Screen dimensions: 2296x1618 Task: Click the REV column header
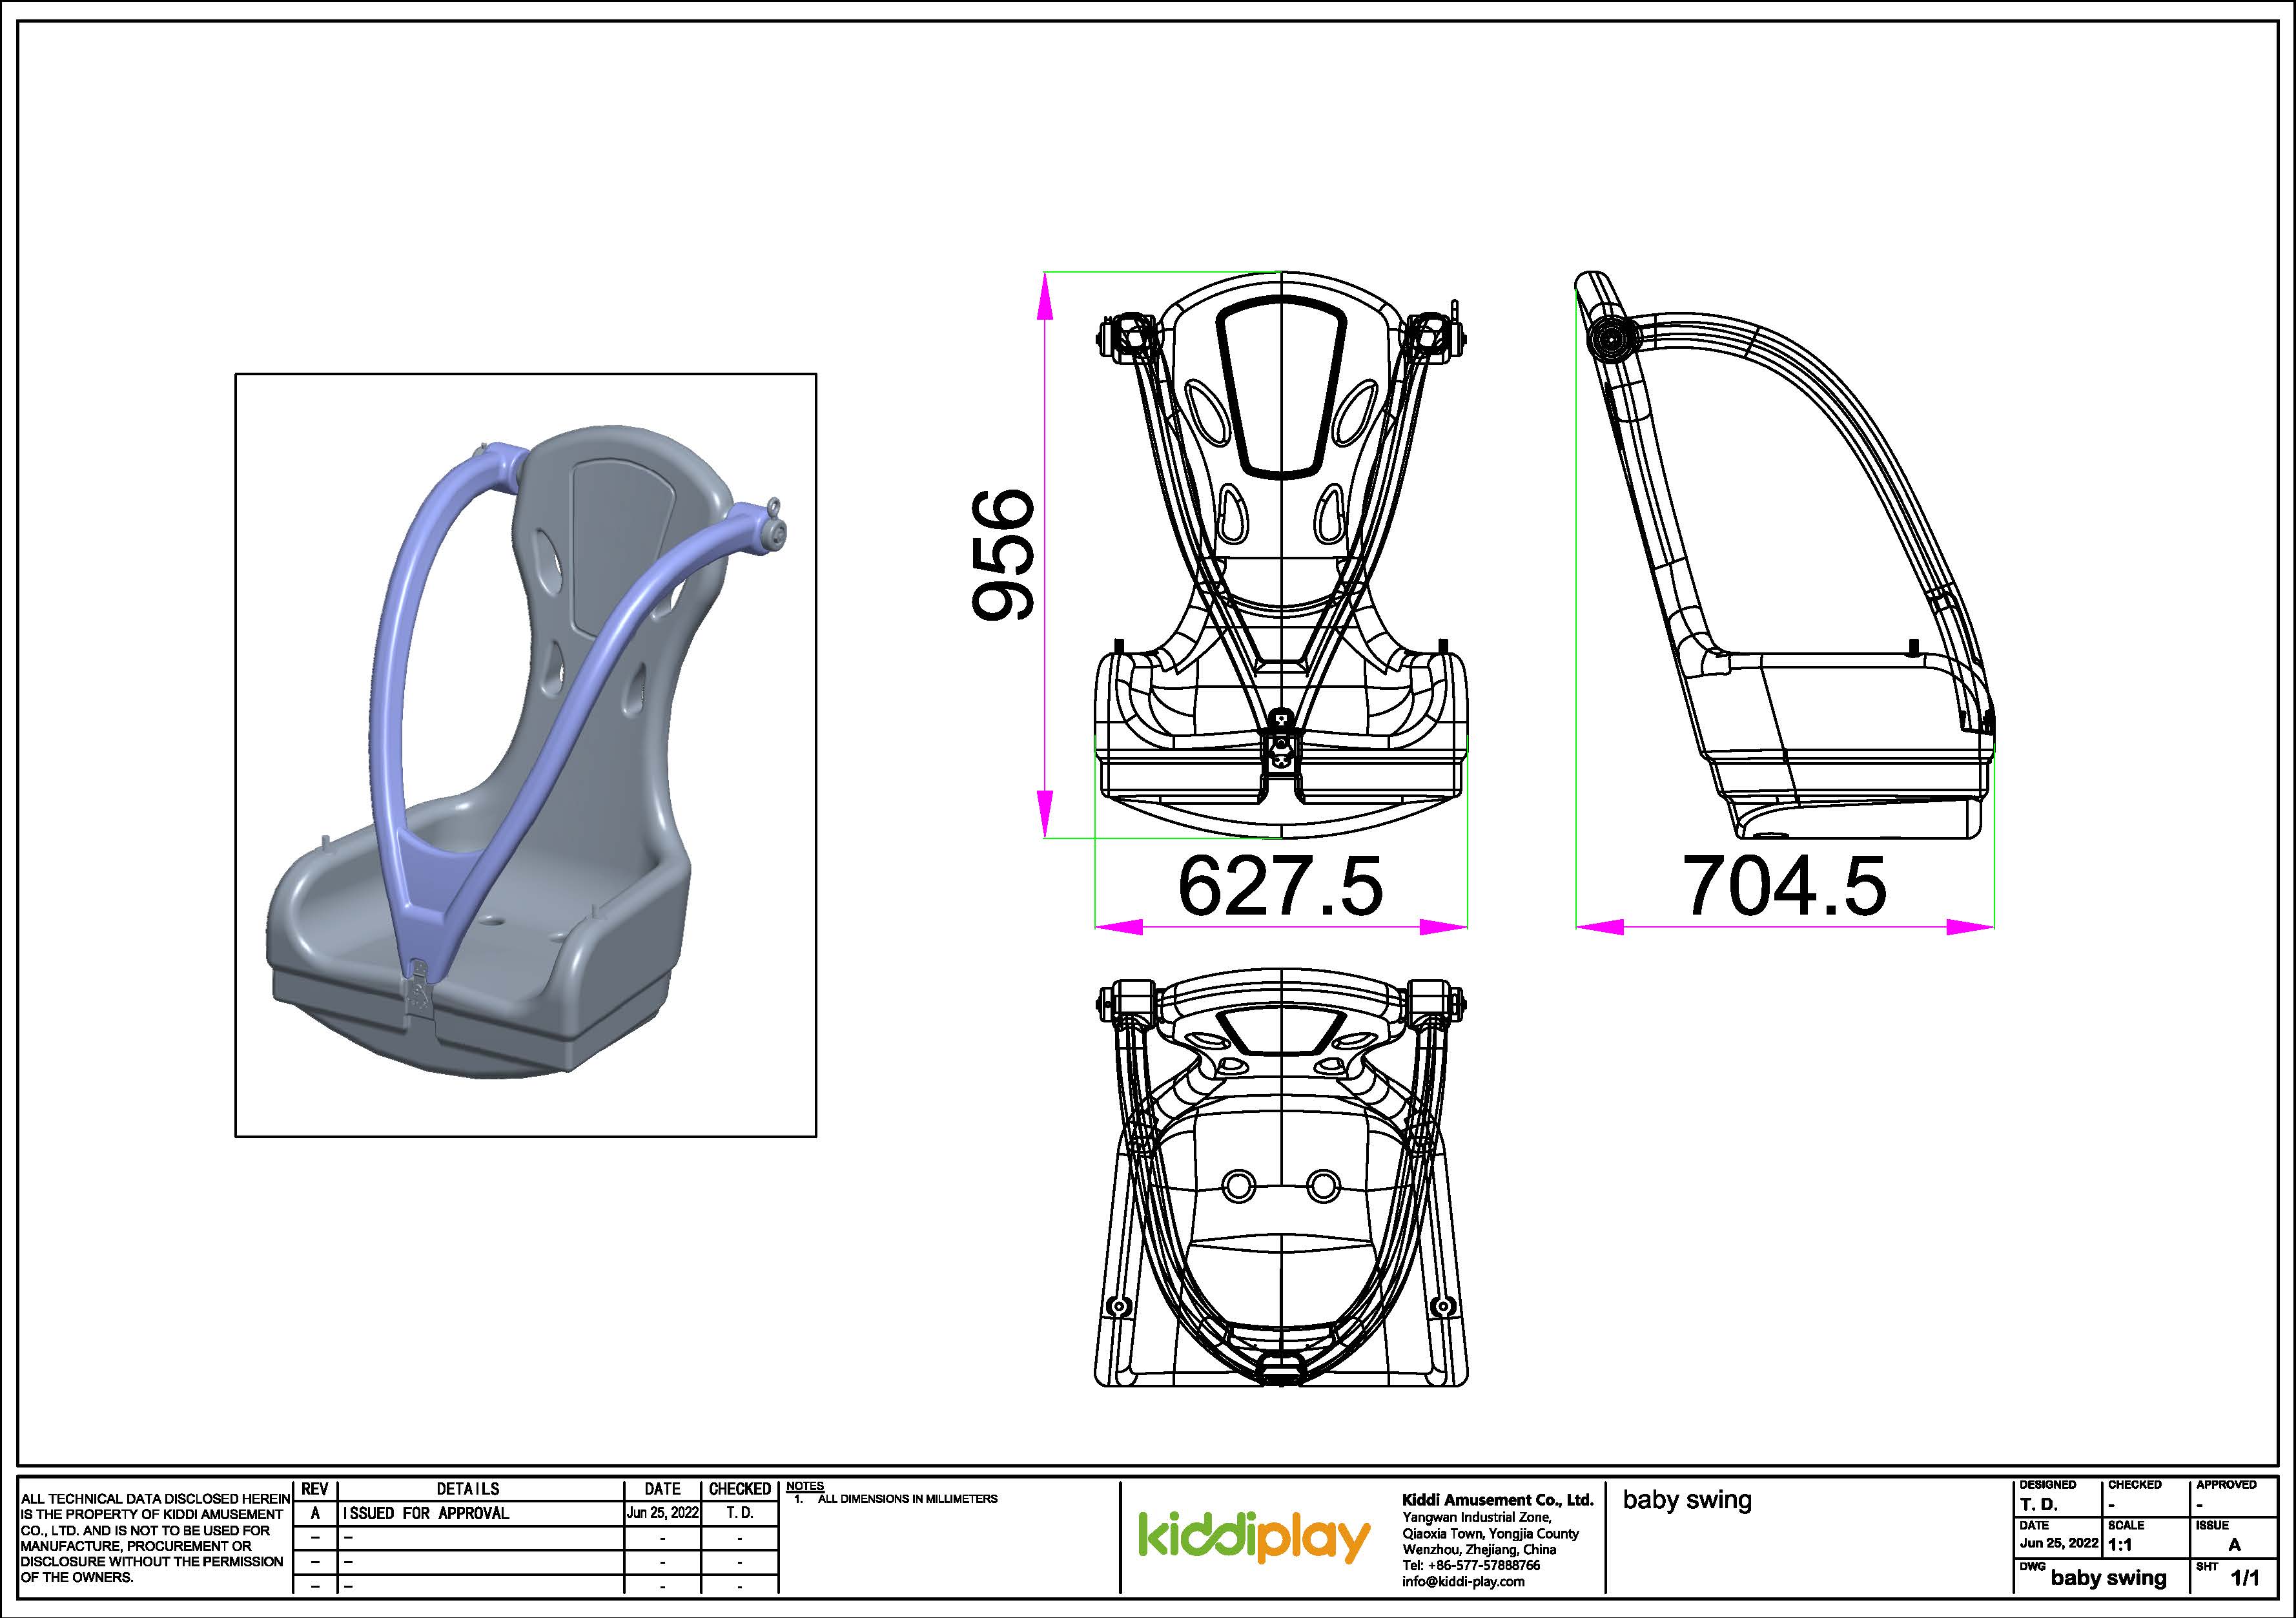pos(315,1490)
